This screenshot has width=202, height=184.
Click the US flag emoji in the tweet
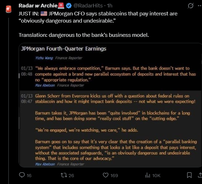44,13
